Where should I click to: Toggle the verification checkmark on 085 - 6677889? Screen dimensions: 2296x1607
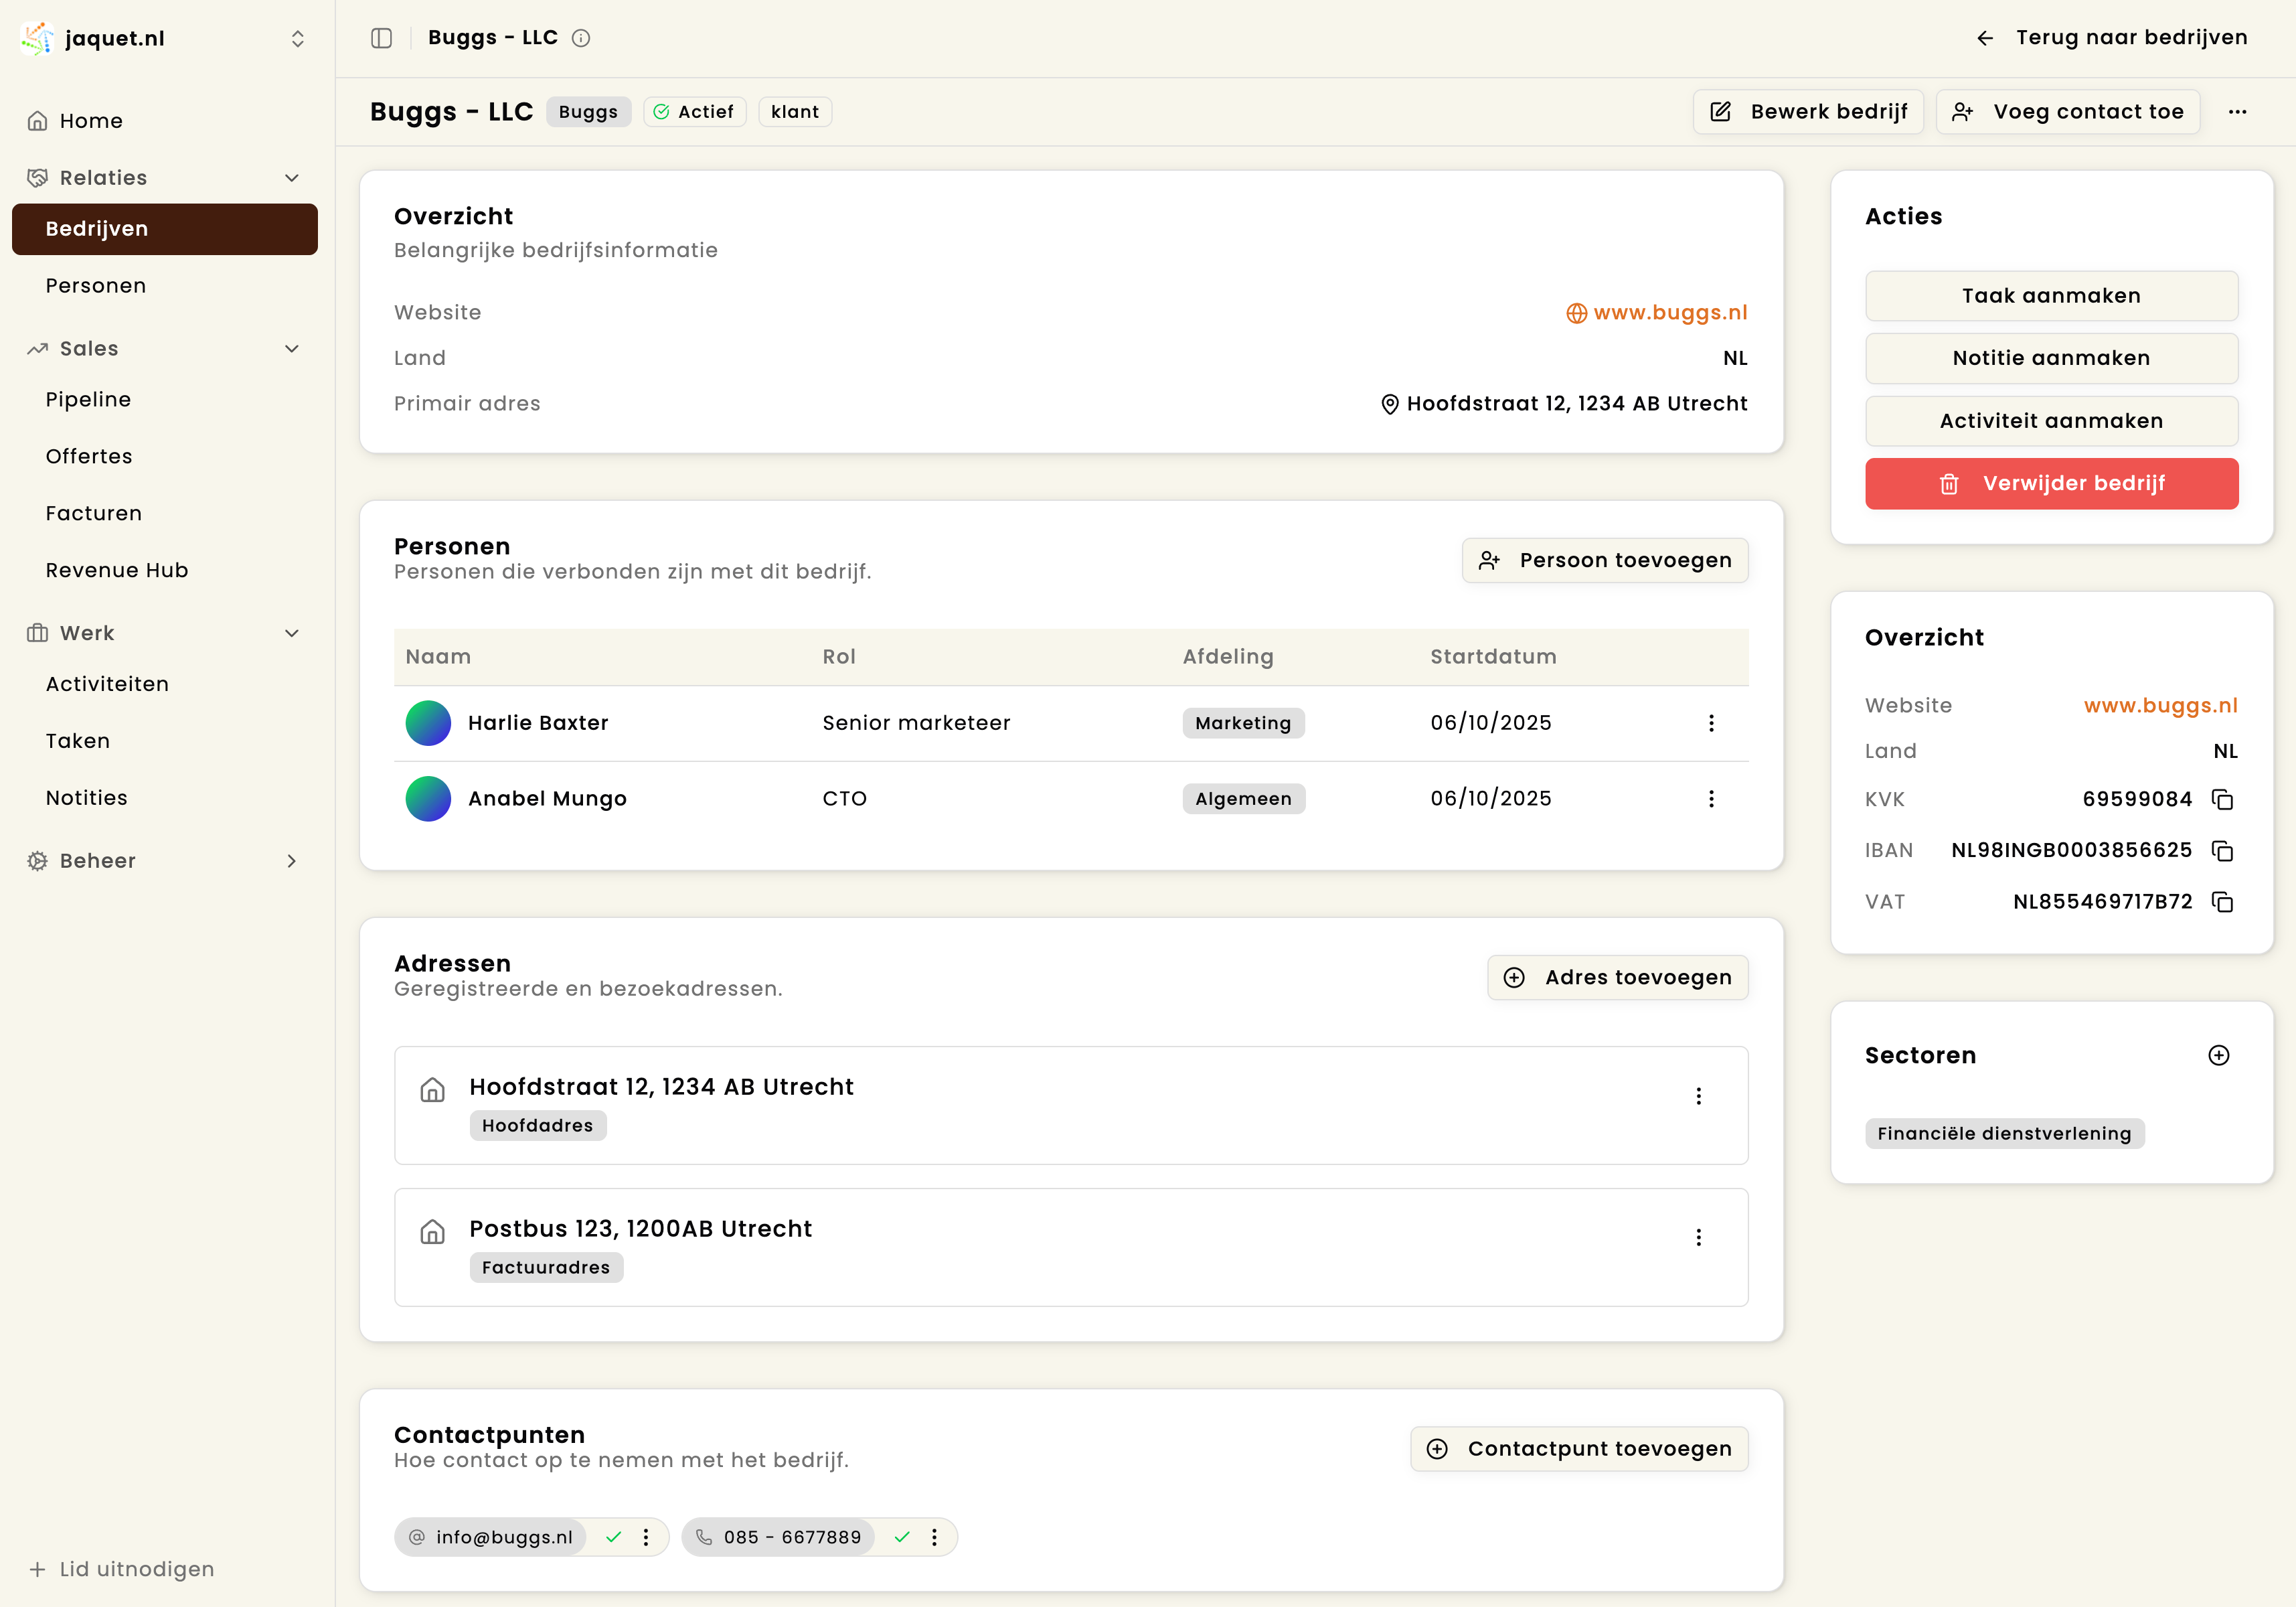(902, 1537)
